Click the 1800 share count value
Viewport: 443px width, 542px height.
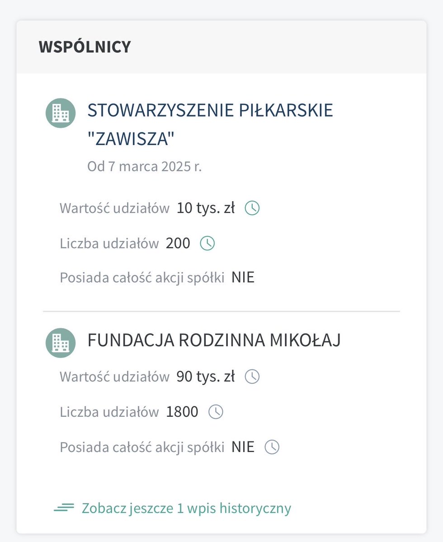point(182,412)
